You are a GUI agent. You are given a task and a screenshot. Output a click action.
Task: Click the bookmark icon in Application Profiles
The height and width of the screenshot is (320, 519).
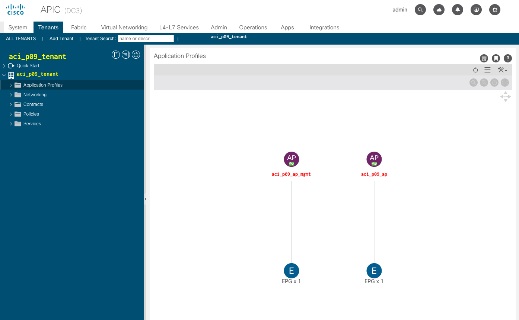pyautogui.click(x=496, y=58)
